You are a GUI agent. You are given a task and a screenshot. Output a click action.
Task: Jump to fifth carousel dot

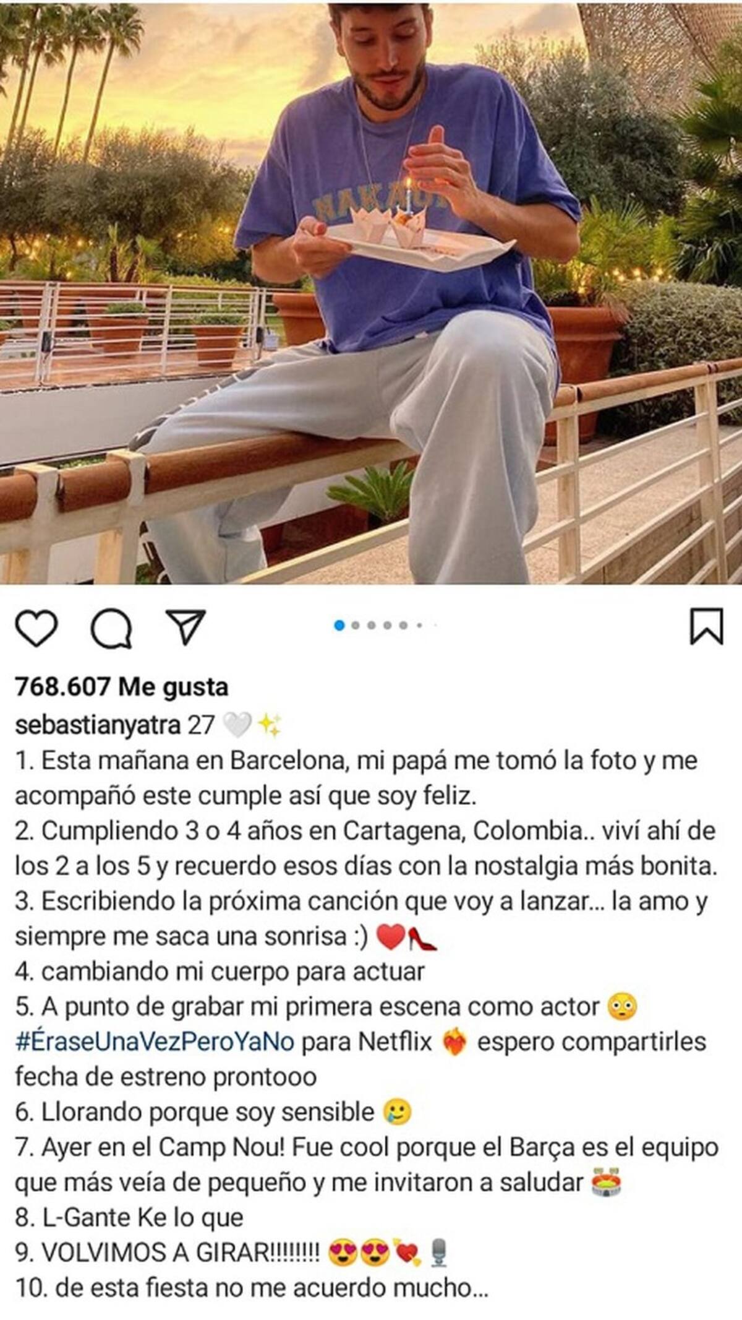point(403,626)
